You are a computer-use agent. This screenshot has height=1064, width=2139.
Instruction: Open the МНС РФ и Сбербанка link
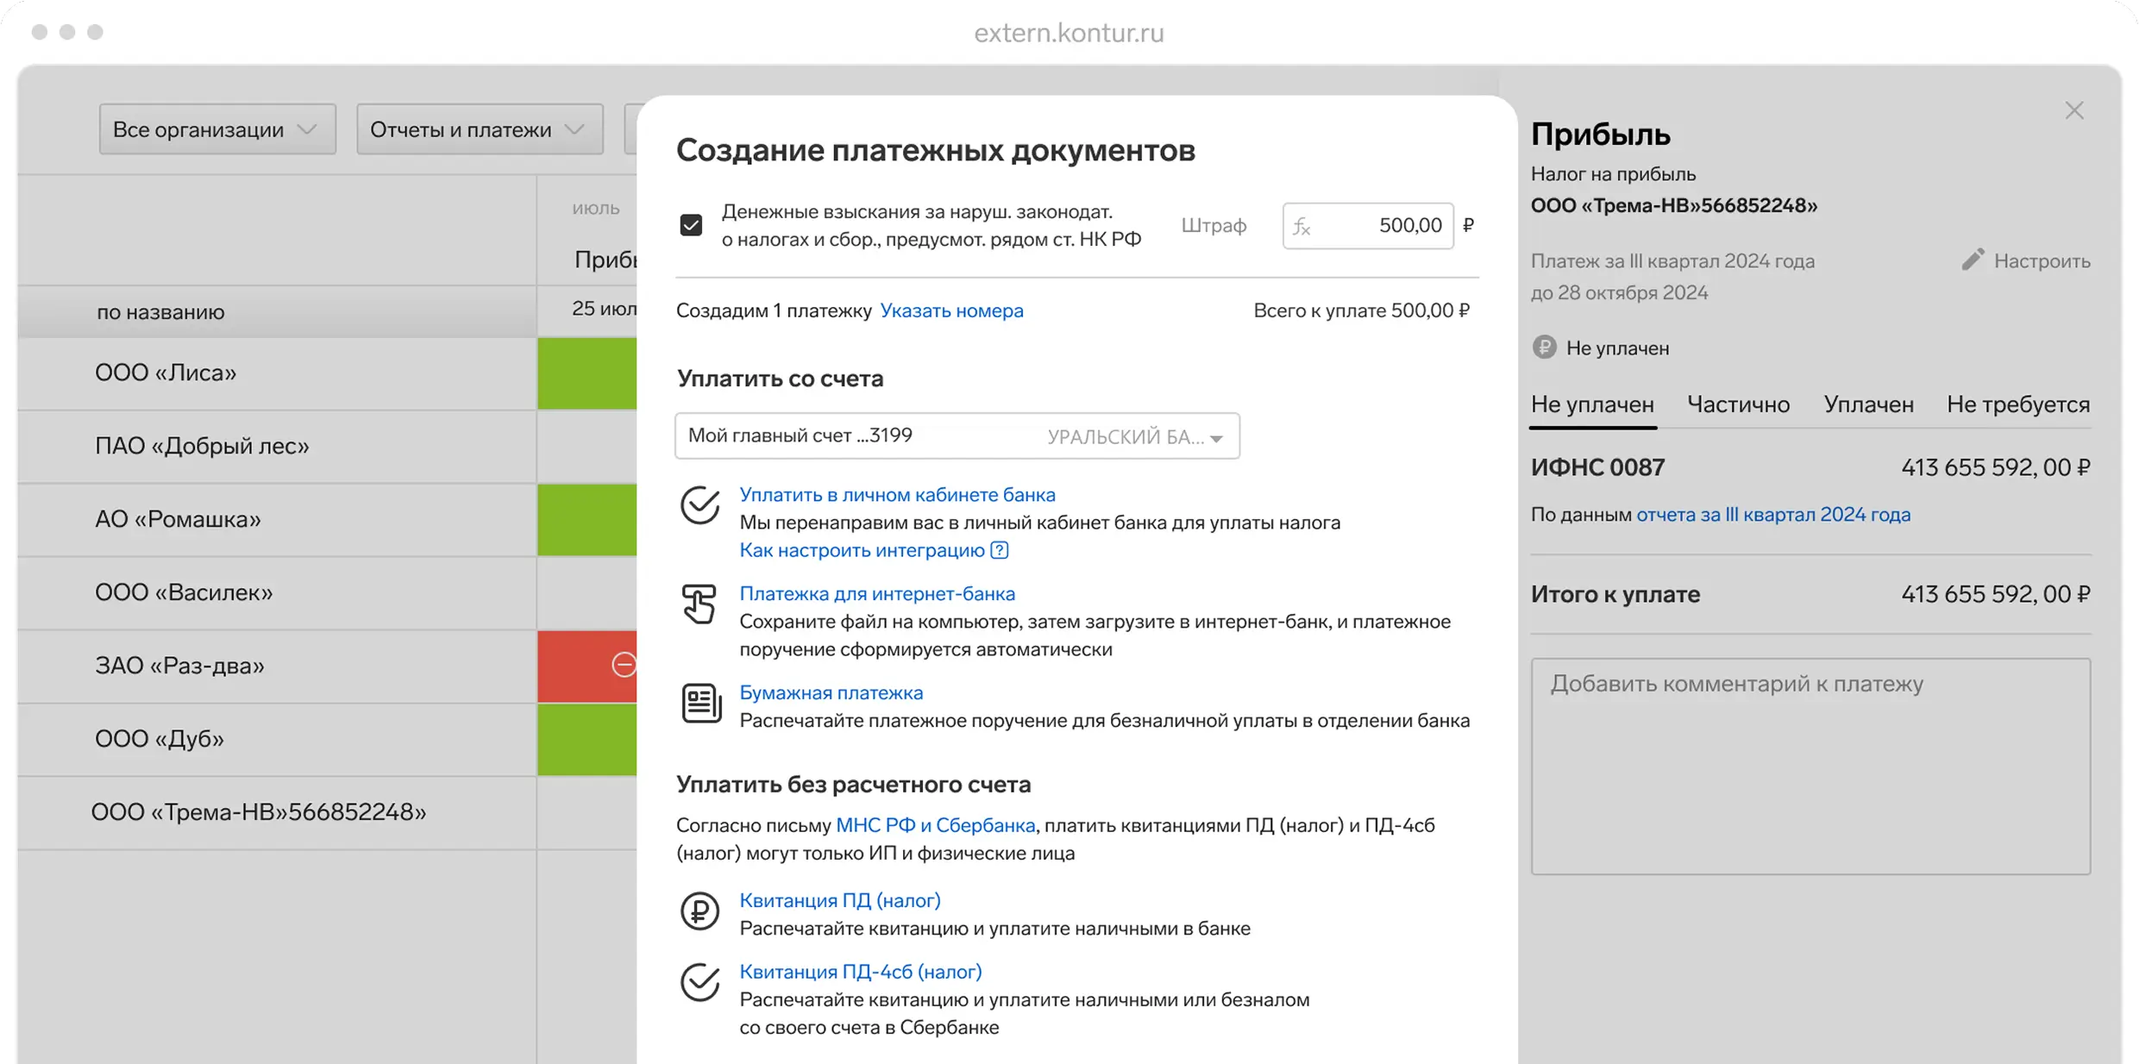(935, 825)
